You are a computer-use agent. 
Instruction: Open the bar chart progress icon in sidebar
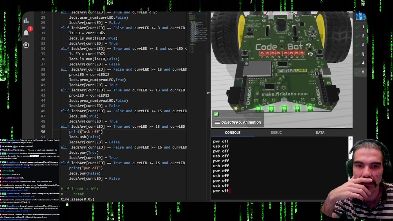pyautogui.click(x=26, y=21)
